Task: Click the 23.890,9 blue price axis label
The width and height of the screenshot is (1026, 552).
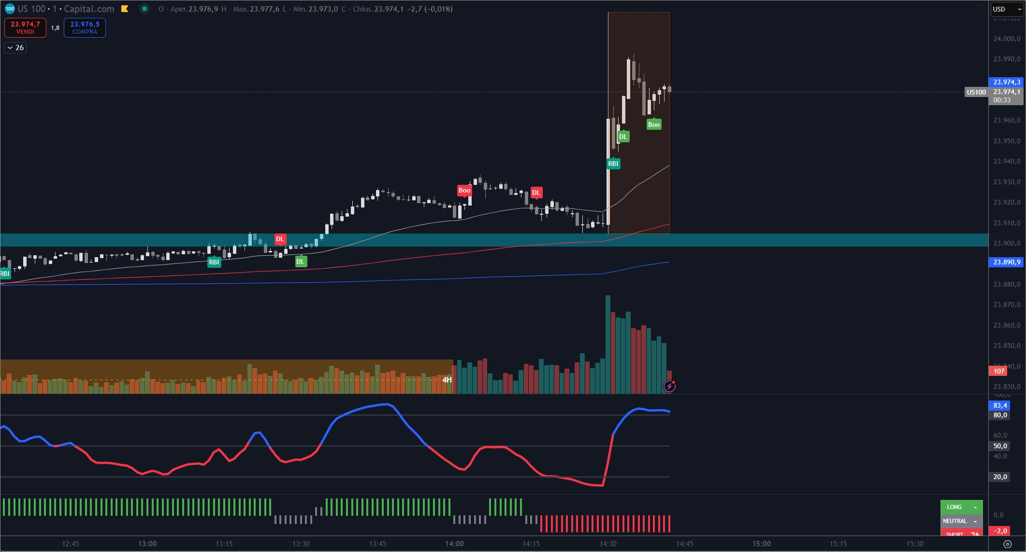Action: (1006, 262)
